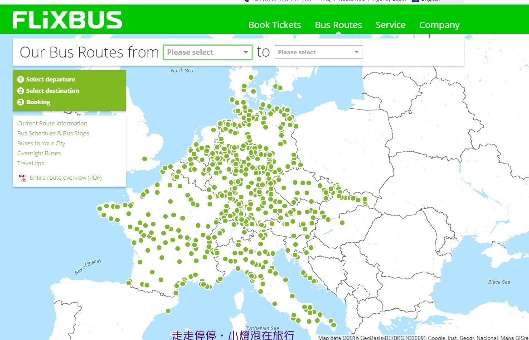Click the 'Bay of Biscay' map label
Screen dimensions: 529x340
(88, 267)
